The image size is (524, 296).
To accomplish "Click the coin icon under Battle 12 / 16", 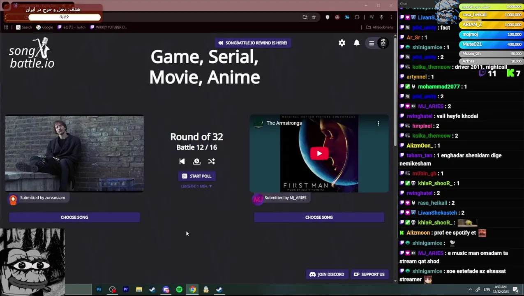I will point(196,162).
